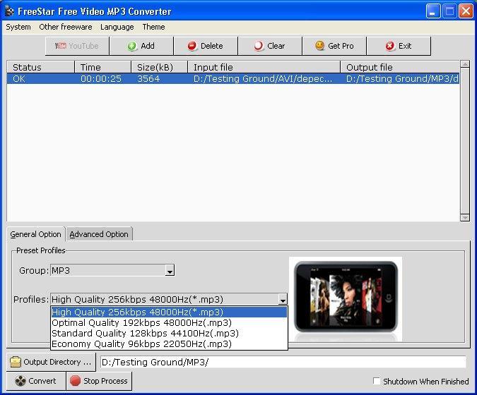Image resolution: width=477 pixels, height=395 pixels.
Task: Click the Clear icon
Action: [258, 46]
